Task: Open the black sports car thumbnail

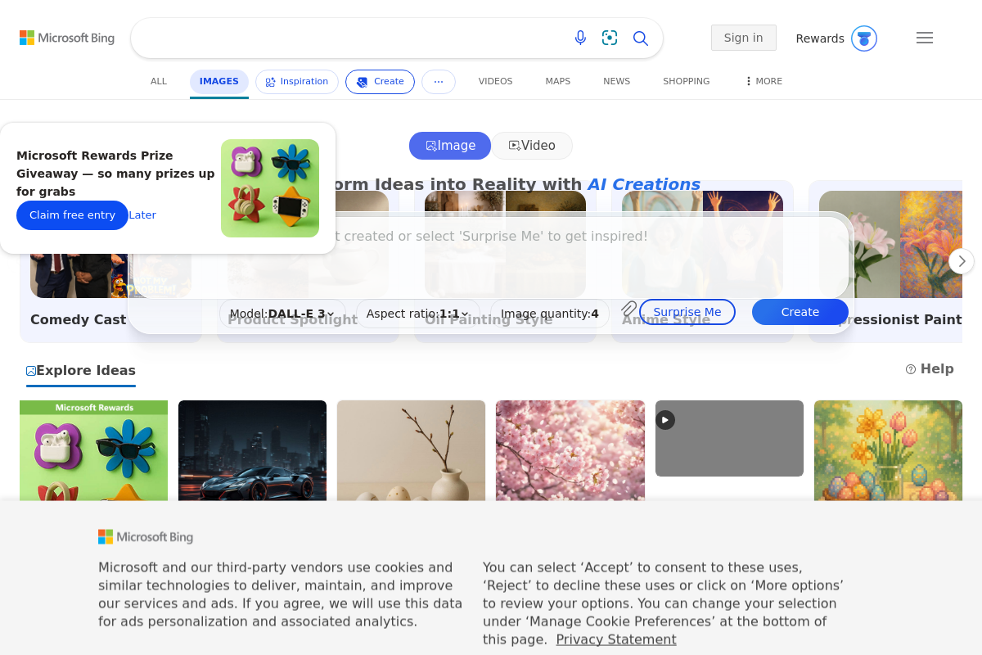Action: (x=252, y=449)
